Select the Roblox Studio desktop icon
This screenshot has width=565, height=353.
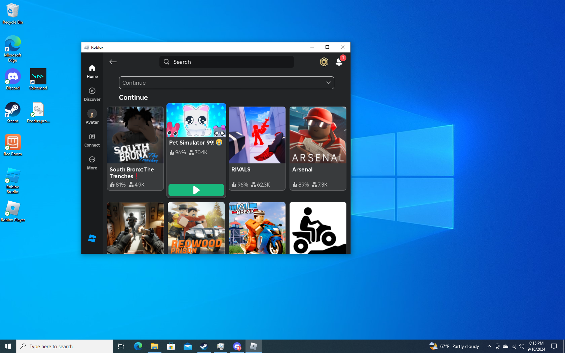(13, 181)
